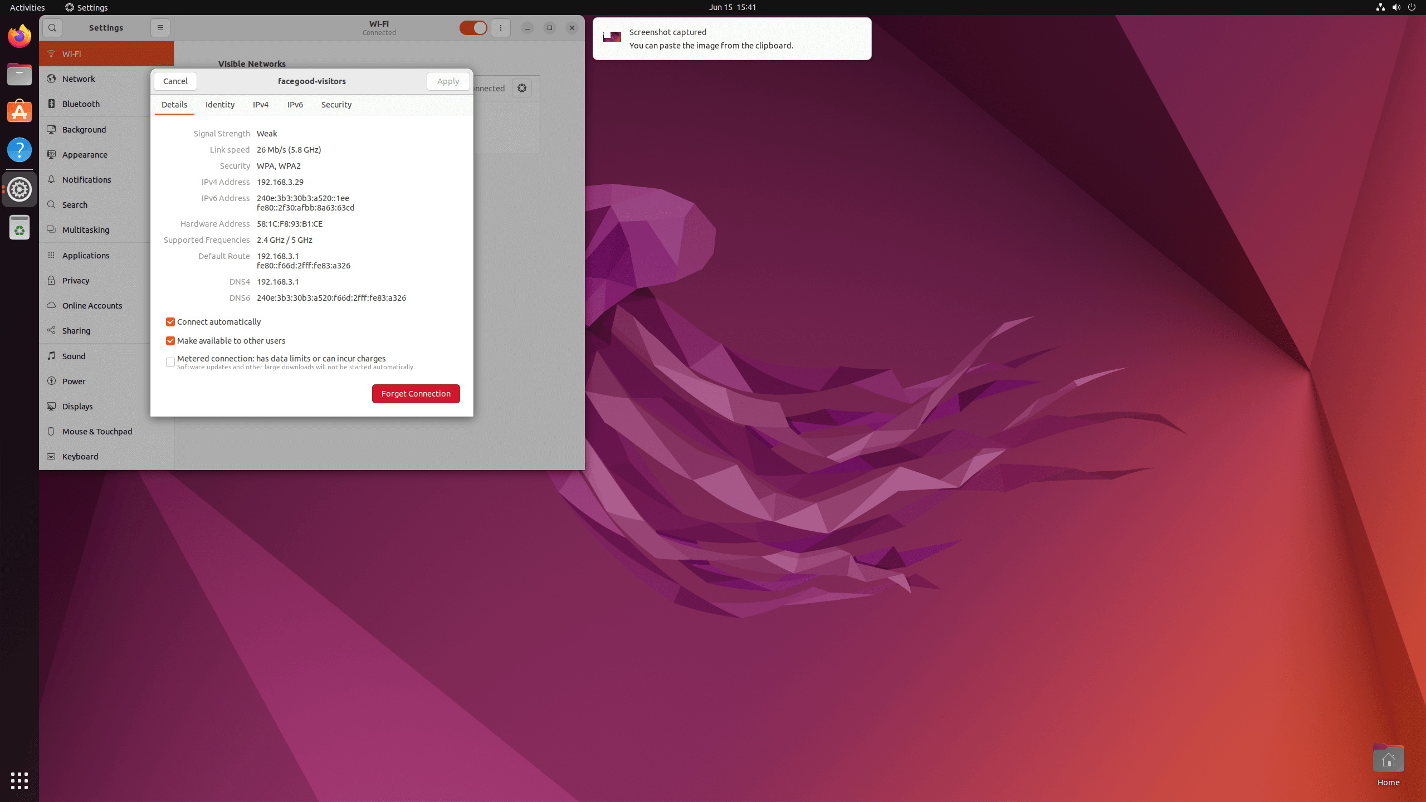Click the Settings gear icon in the dock
The image size is (1426, 802).
[x=19, y=189]
